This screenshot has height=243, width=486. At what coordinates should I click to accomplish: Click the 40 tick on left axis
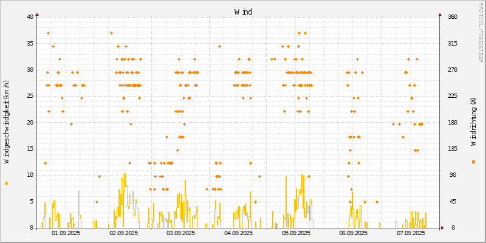click(30, 17)
